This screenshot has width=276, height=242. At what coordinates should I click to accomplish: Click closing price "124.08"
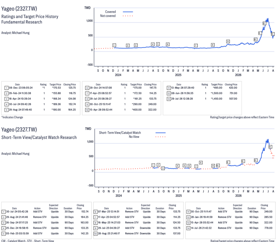[x=72, y=99]
